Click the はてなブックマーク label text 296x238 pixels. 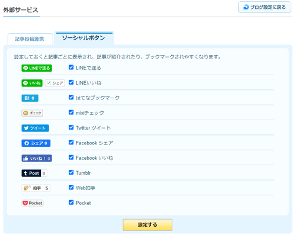click(98, 98)
